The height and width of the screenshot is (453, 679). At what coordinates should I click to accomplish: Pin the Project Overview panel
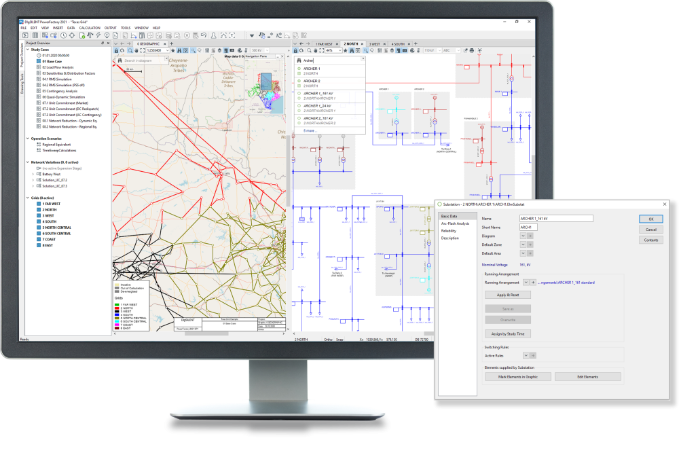103,43
